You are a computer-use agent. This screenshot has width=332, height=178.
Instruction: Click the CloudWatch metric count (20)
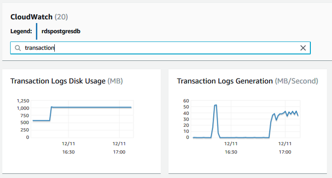(x=61, y=17)
